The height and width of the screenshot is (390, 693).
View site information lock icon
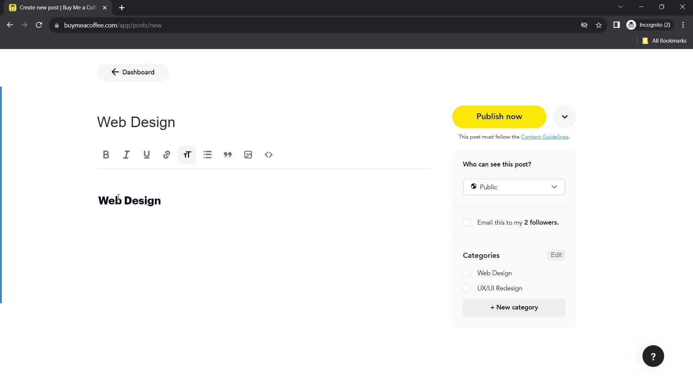pyautogui.click(x=57, y=25)
